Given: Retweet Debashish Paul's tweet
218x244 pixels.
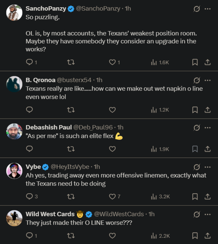Looking at the screenshot, I should (x=71, y=149).
